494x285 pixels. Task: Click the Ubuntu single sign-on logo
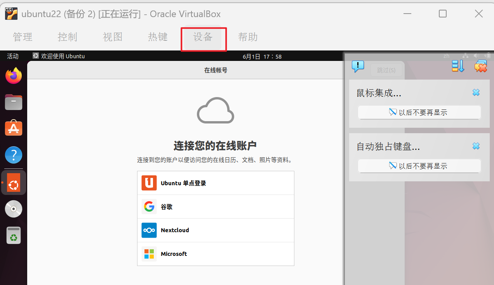point(149,183)
